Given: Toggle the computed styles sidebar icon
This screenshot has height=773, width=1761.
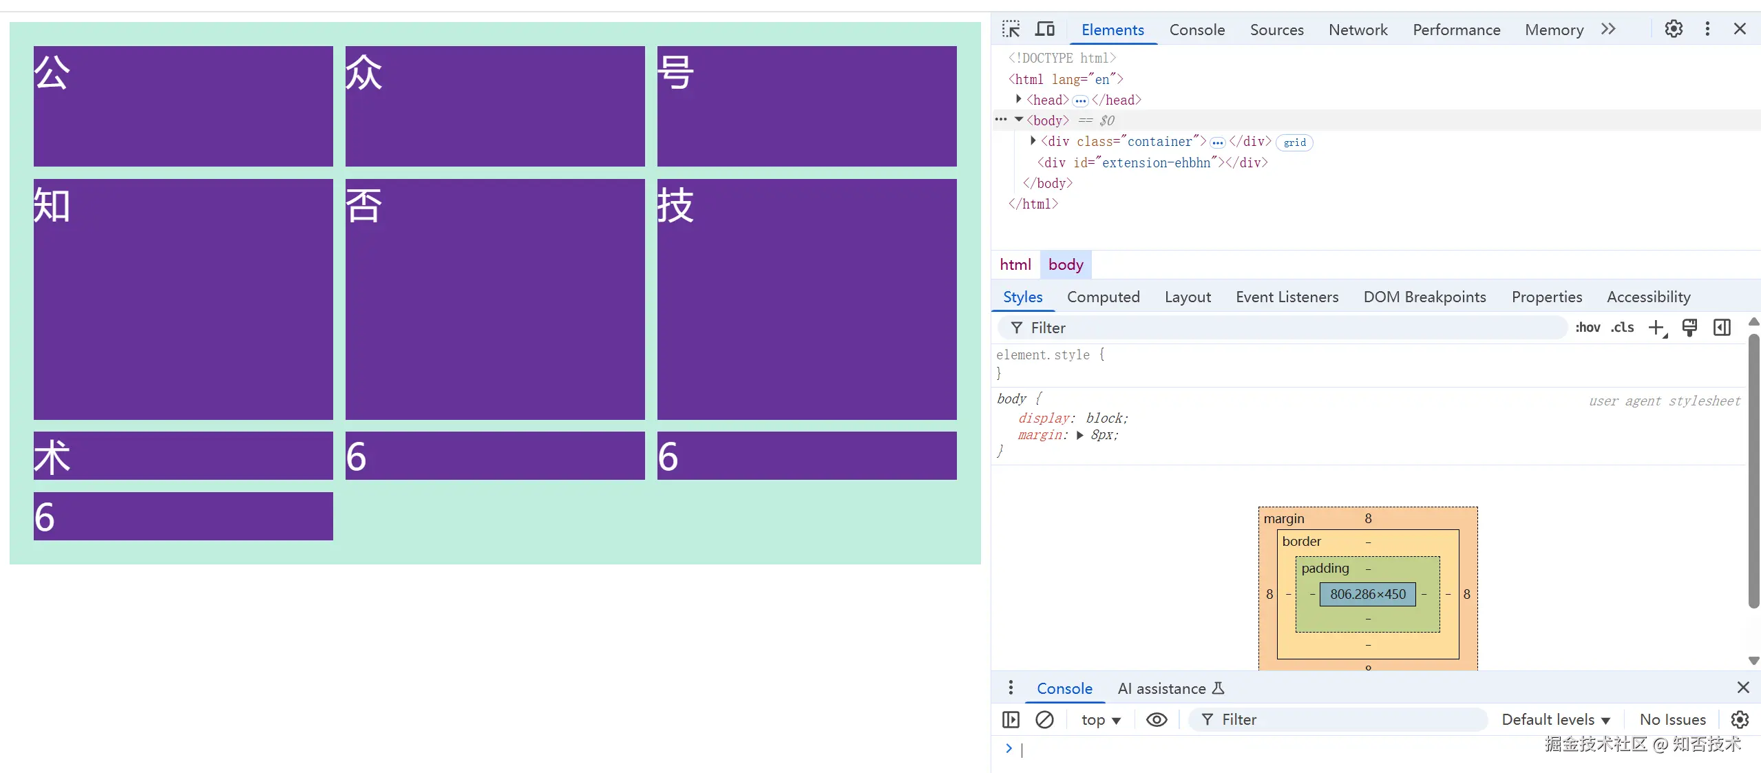Looking at the screenshot, I should [x=1722, y=328].
